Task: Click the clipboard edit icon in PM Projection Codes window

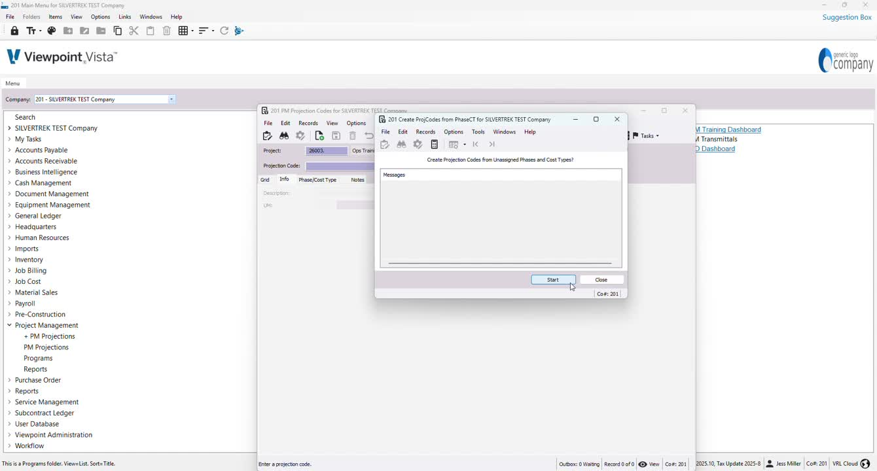Action: click(x=267, y=136)
